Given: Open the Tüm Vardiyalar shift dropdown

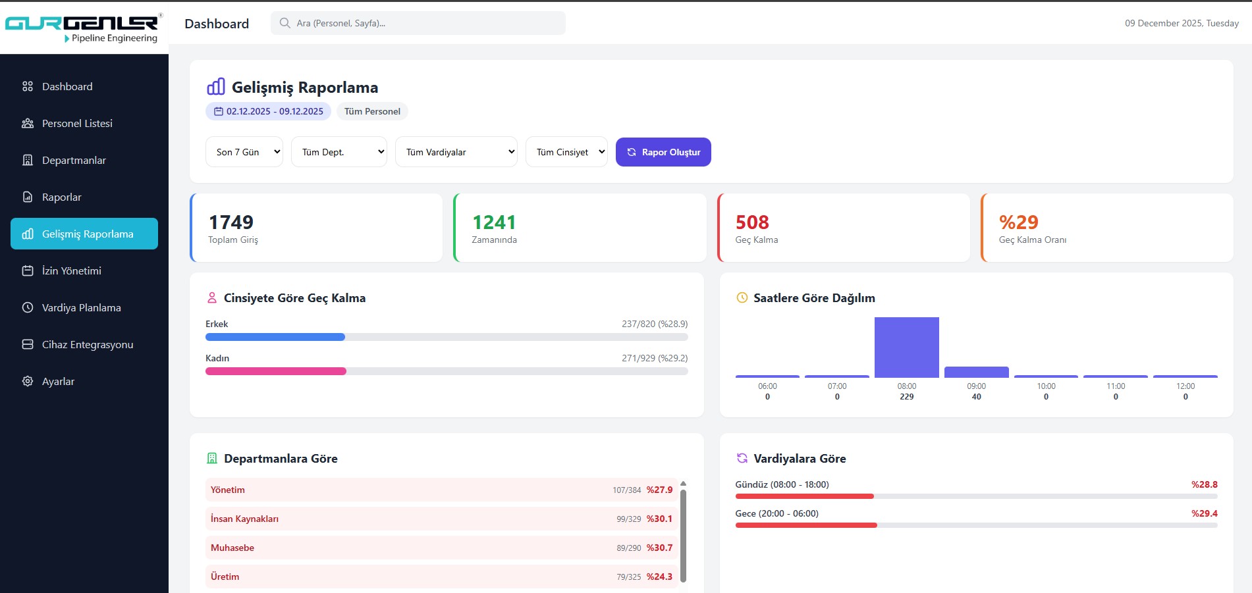Looking at the screenshot, I should (456, 152).
